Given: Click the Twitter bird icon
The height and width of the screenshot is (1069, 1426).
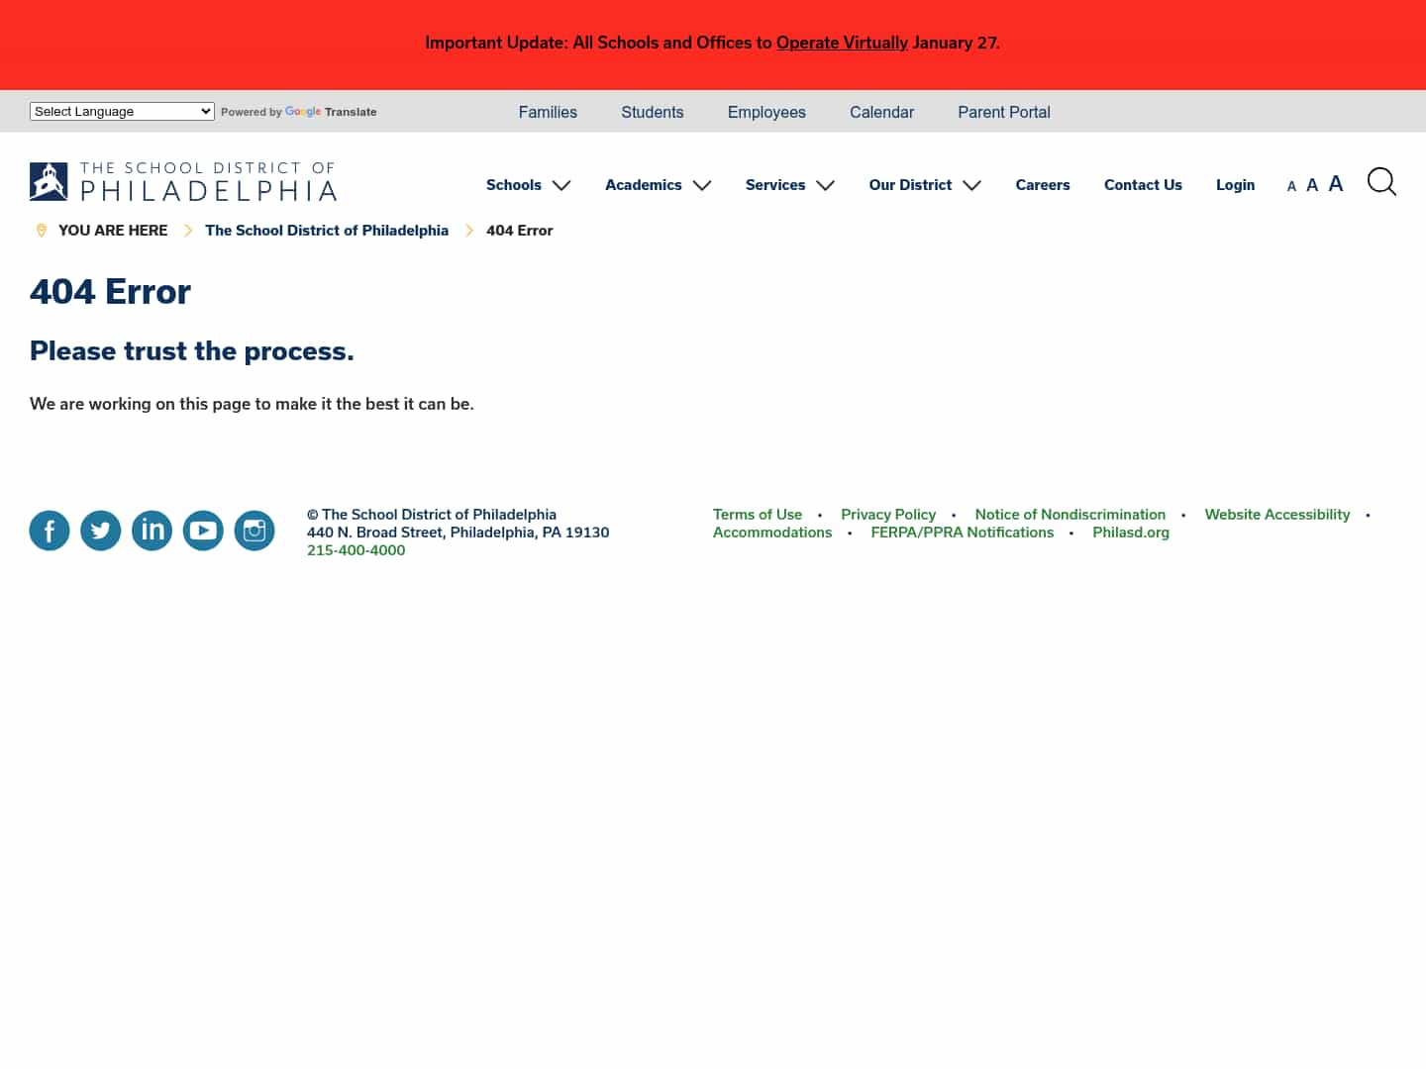Looking at the screenshot, I should pyautogui.click(x=100, y=531).
